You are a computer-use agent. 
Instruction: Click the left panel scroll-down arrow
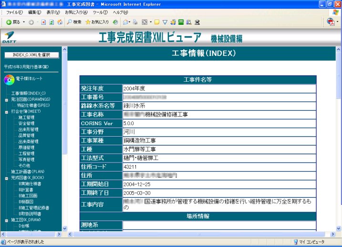coord(64,228)
